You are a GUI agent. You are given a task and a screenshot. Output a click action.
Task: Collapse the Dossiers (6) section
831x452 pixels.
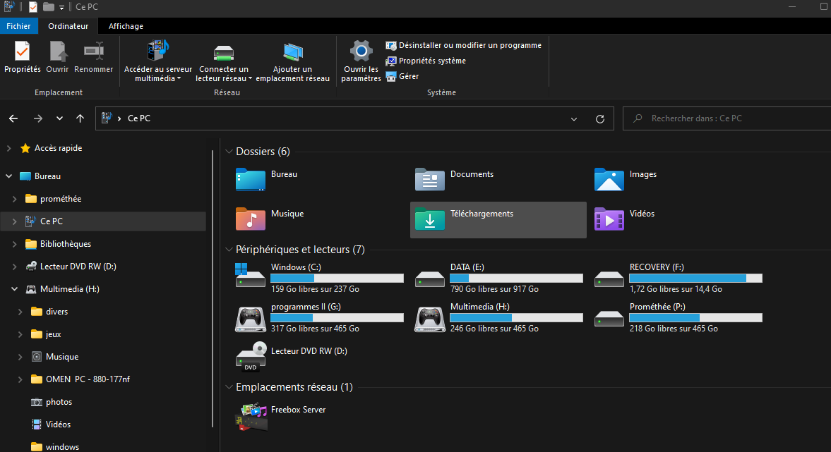click(229, 151)
